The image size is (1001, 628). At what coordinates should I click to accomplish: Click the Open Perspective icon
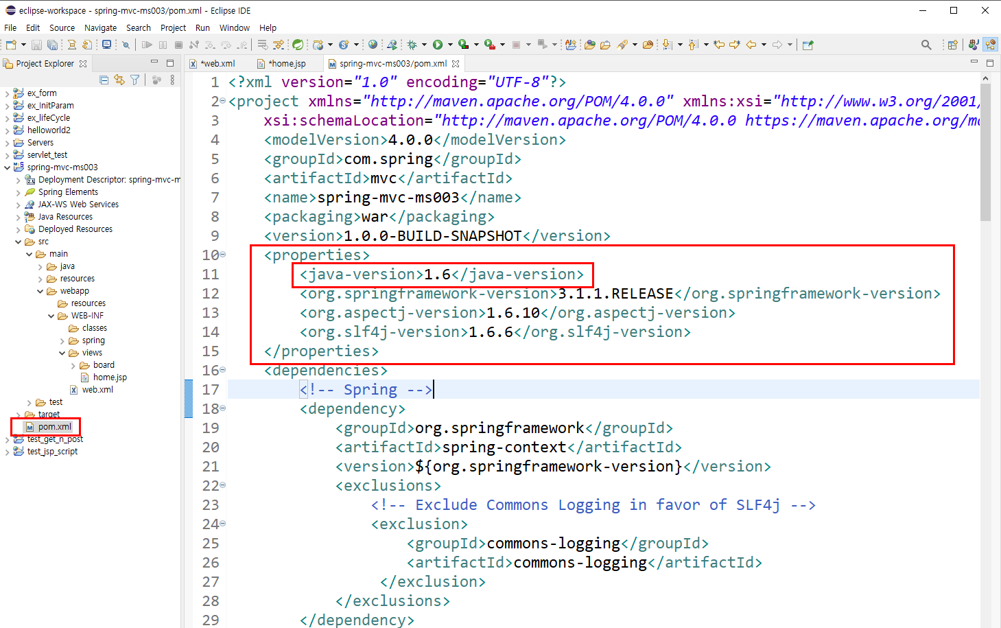coord(952,45)
